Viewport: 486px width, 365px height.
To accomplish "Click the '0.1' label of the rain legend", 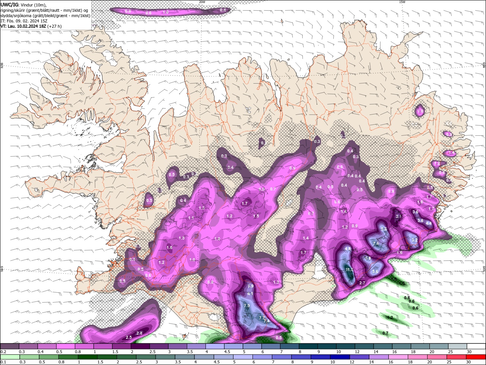I will (3, 362).
